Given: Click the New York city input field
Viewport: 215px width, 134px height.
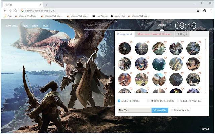Looking at the screenshot, I should coord(135,110).
